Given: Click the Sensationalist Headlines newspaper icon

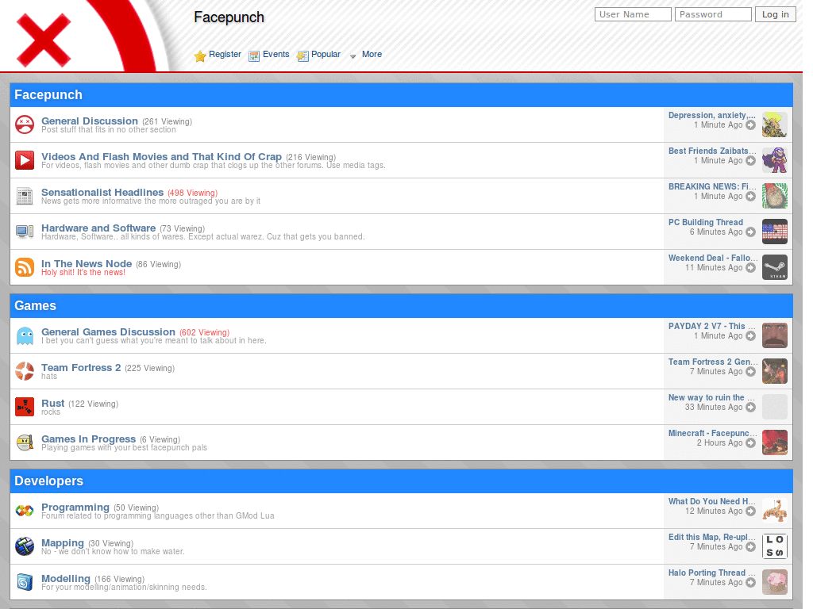Looking at the screenshot, I should pyautogui.click(x=25, y=197).
